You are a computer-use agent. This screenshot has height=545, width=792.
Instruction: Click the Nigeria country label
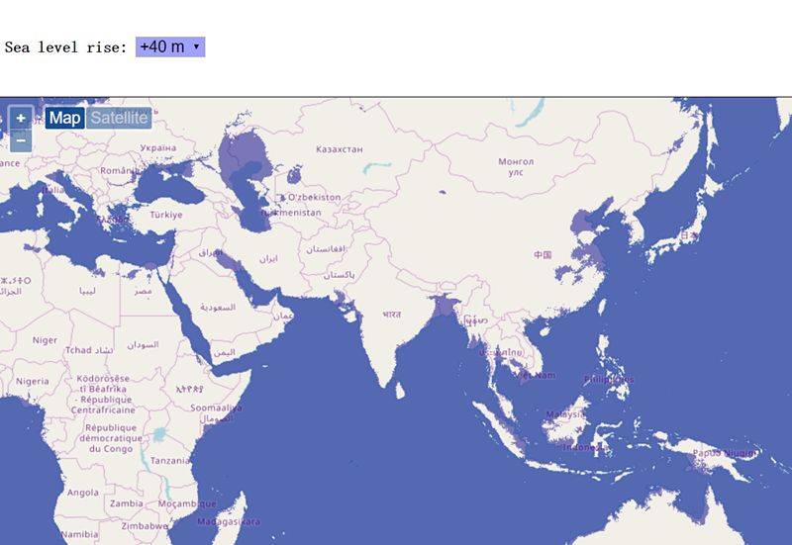(33, 381)
